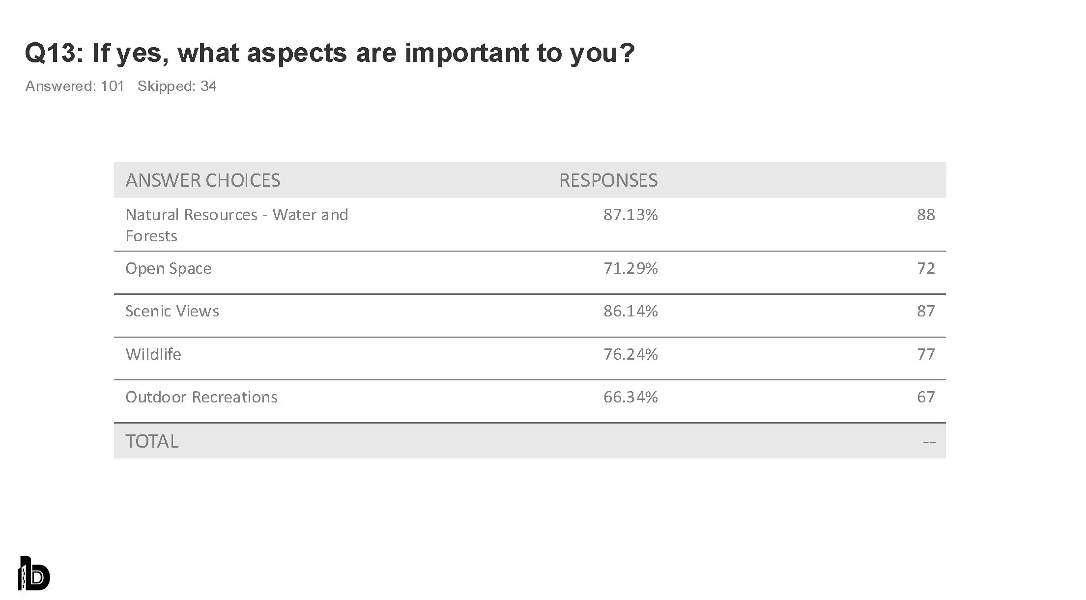The width and height of the screenshot is (1086, 600).
Task: Select the "Skipped: 34" text
Action: click(x=177, y=86)
